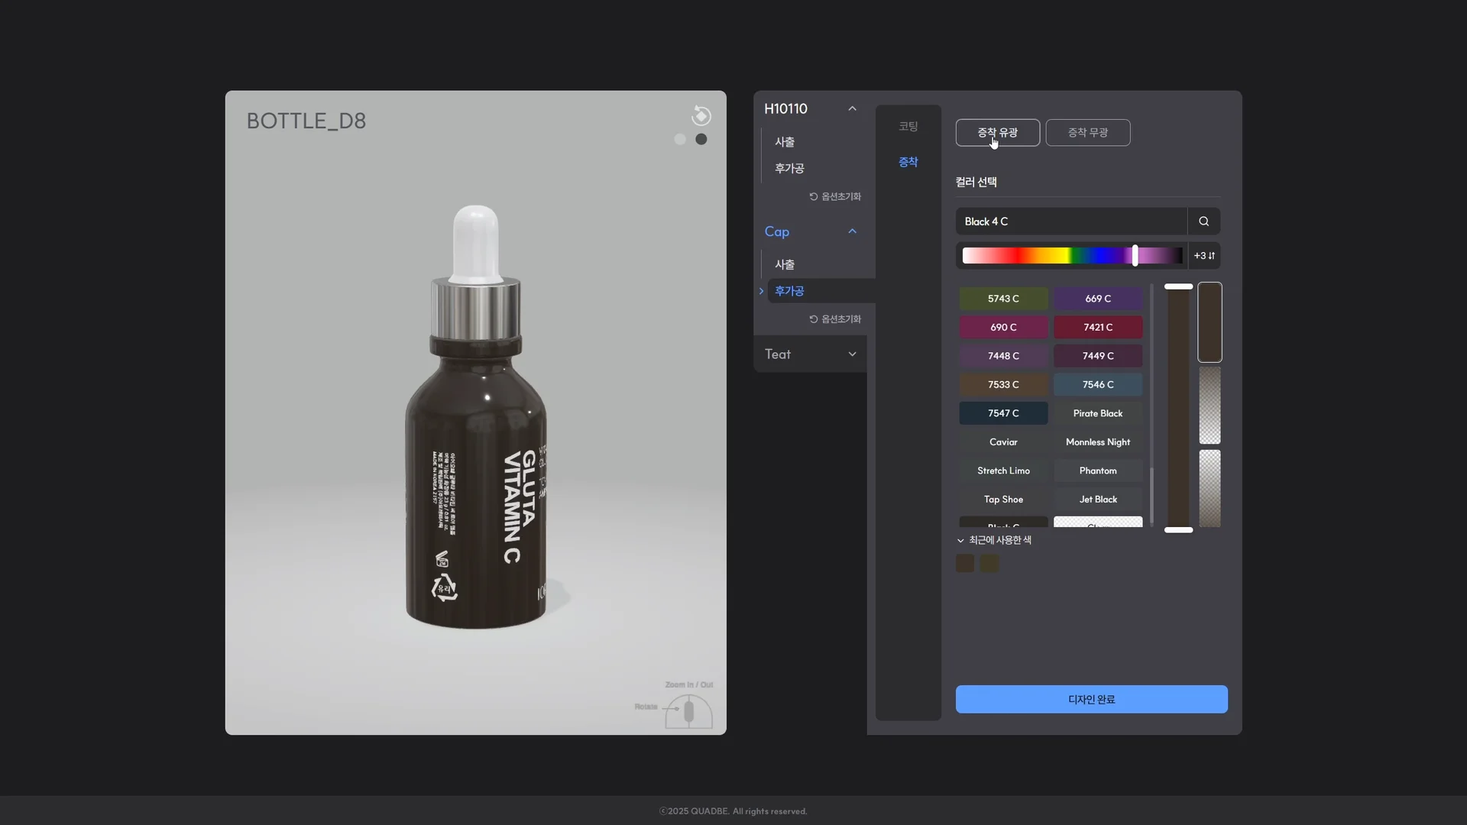Click reset options icon under Cap
Screen dimensions: 1467x825
tap(814, 319)
